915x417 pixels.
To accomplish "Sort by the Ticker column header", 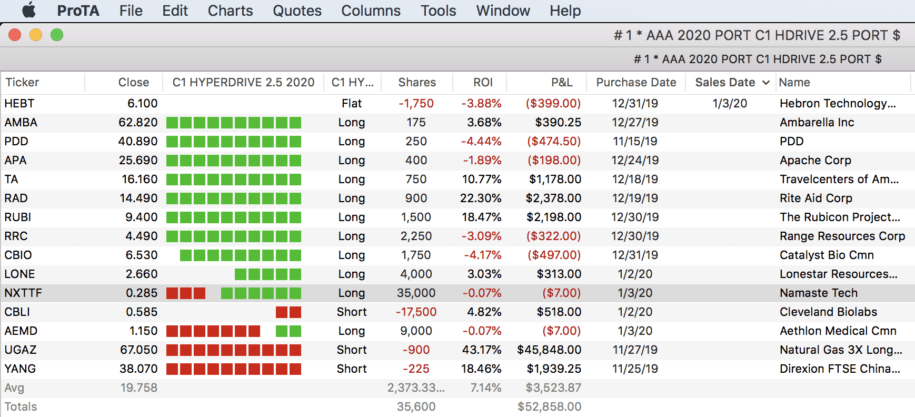I will coord(22,83).
